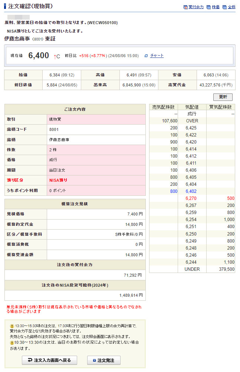Image resolution: width=240 pixels, height=372 pixels.
Task: Click the return arrow icon on 注文入力画面へ戻る
Action: tap(29, 360)
